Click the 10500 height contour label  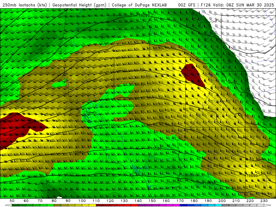(x=114, y=125)
